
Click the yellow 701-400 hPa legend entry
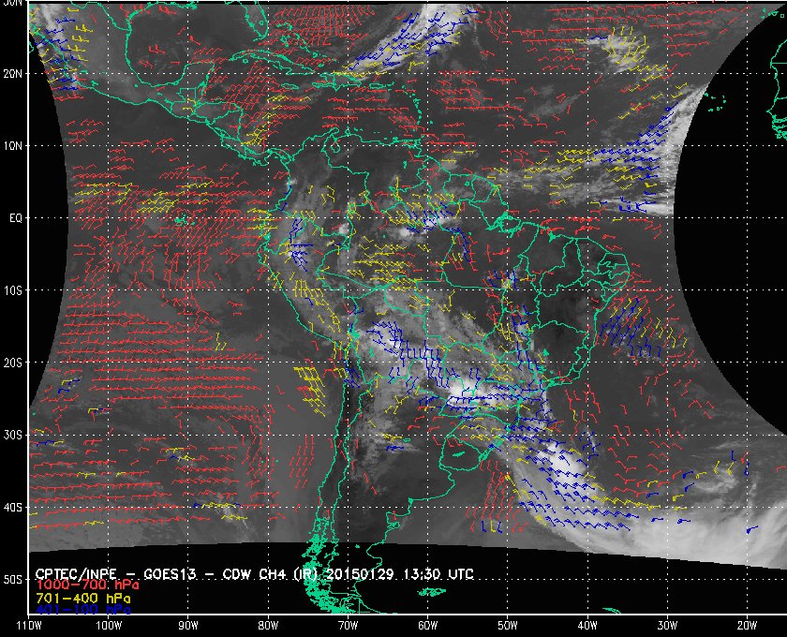82,599
